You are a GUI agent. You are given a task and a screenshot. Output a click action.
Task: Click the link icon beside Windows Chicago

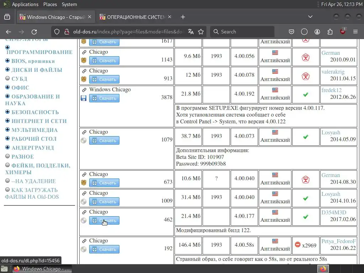pos(84,90)
